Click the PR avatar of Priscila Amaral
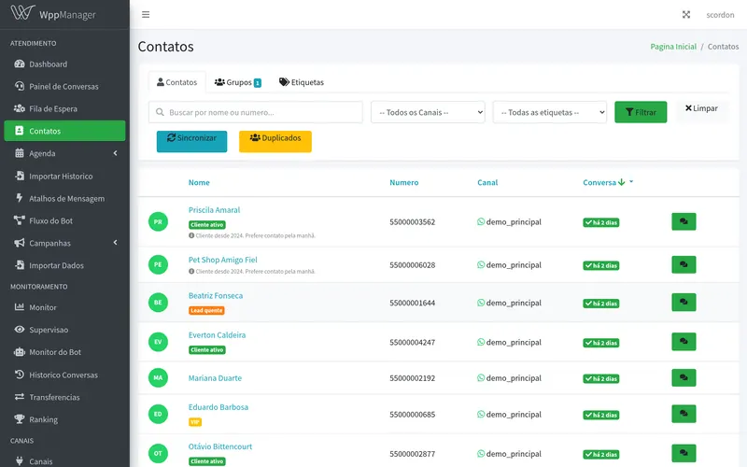Image resolution: width=747 pixels, height=467 pixels. click(x=158, y=221)
